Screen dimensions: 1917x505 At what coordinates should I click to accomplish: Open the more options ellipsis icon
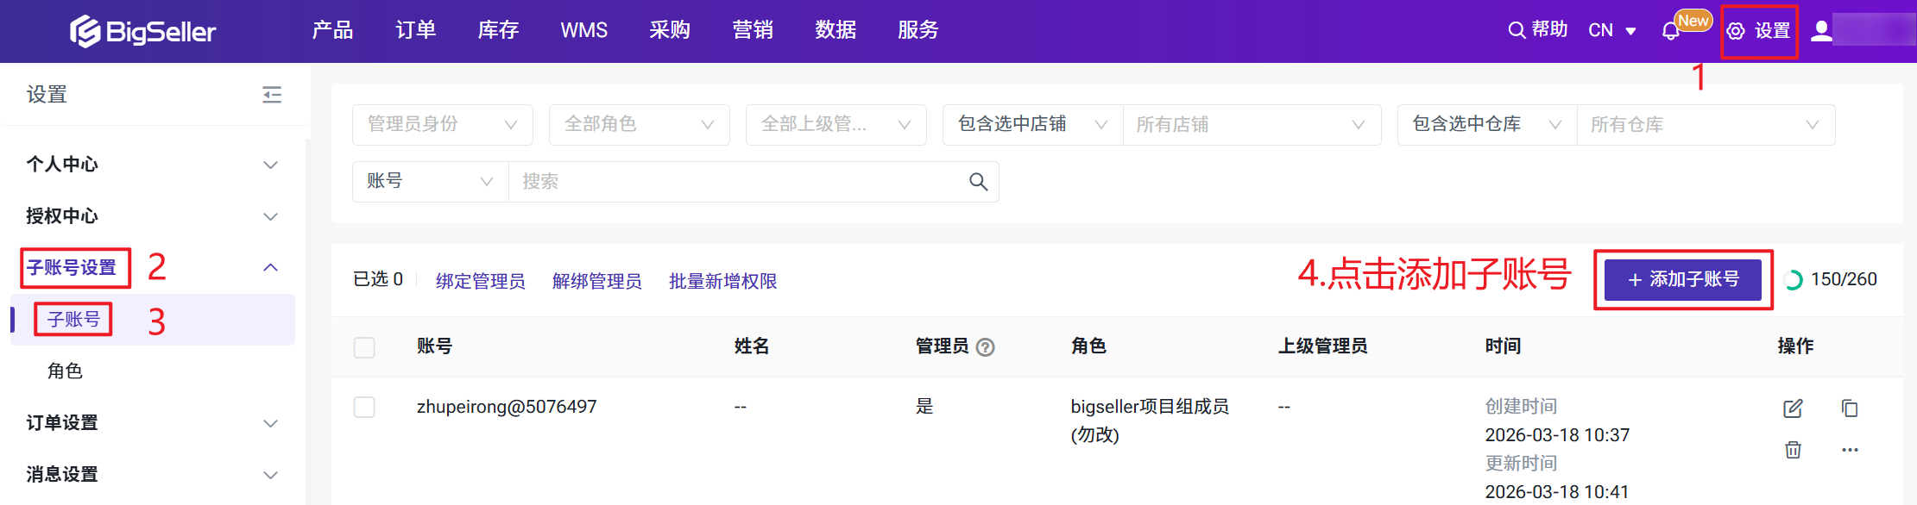(1849, 450)
